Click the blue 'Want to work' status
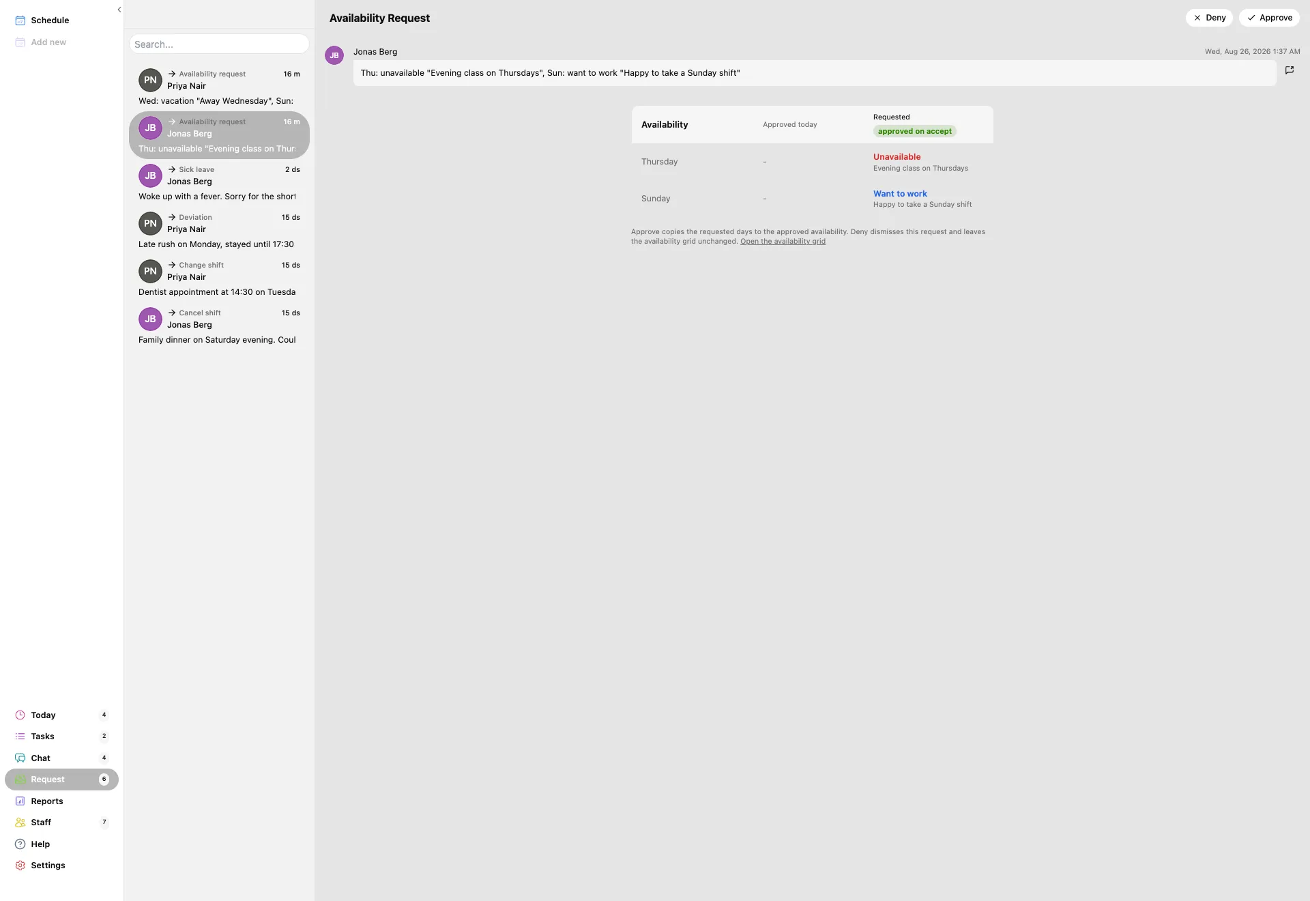The image size is (1310, 901). coord(900,194)
